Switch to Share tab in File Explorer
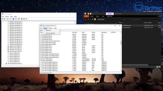 pyautogui.click(x=98, y=16)
